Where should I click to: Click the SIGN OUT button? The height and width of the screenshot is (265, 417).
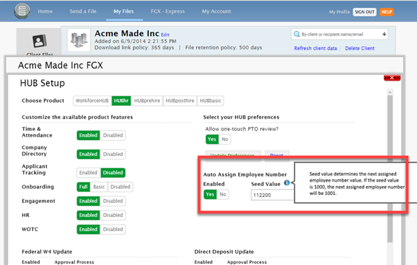(x=364, y=12)
